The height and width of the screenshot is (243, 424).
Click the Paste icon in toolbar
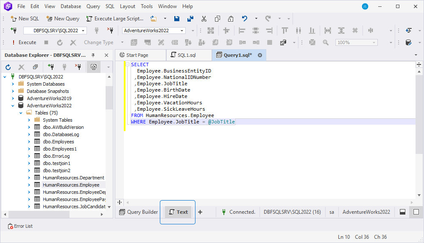pyautogui.click(x=231, y=19)
